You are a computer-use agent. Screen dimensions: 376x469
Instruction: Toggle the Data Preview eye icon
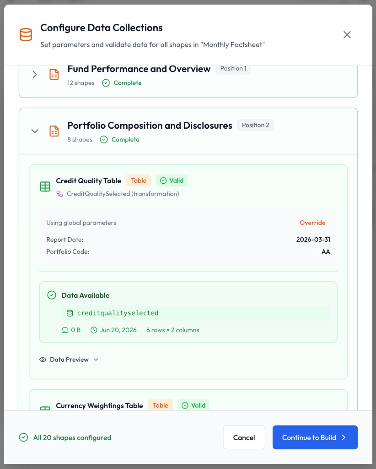(x=43, y=360)
